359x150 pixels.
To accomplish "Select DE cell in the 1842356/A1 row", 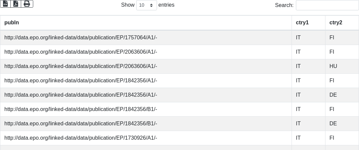I will coord(333,95).
